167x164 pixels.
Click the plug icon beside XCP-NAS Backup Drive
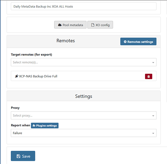(x=17, y=76)
